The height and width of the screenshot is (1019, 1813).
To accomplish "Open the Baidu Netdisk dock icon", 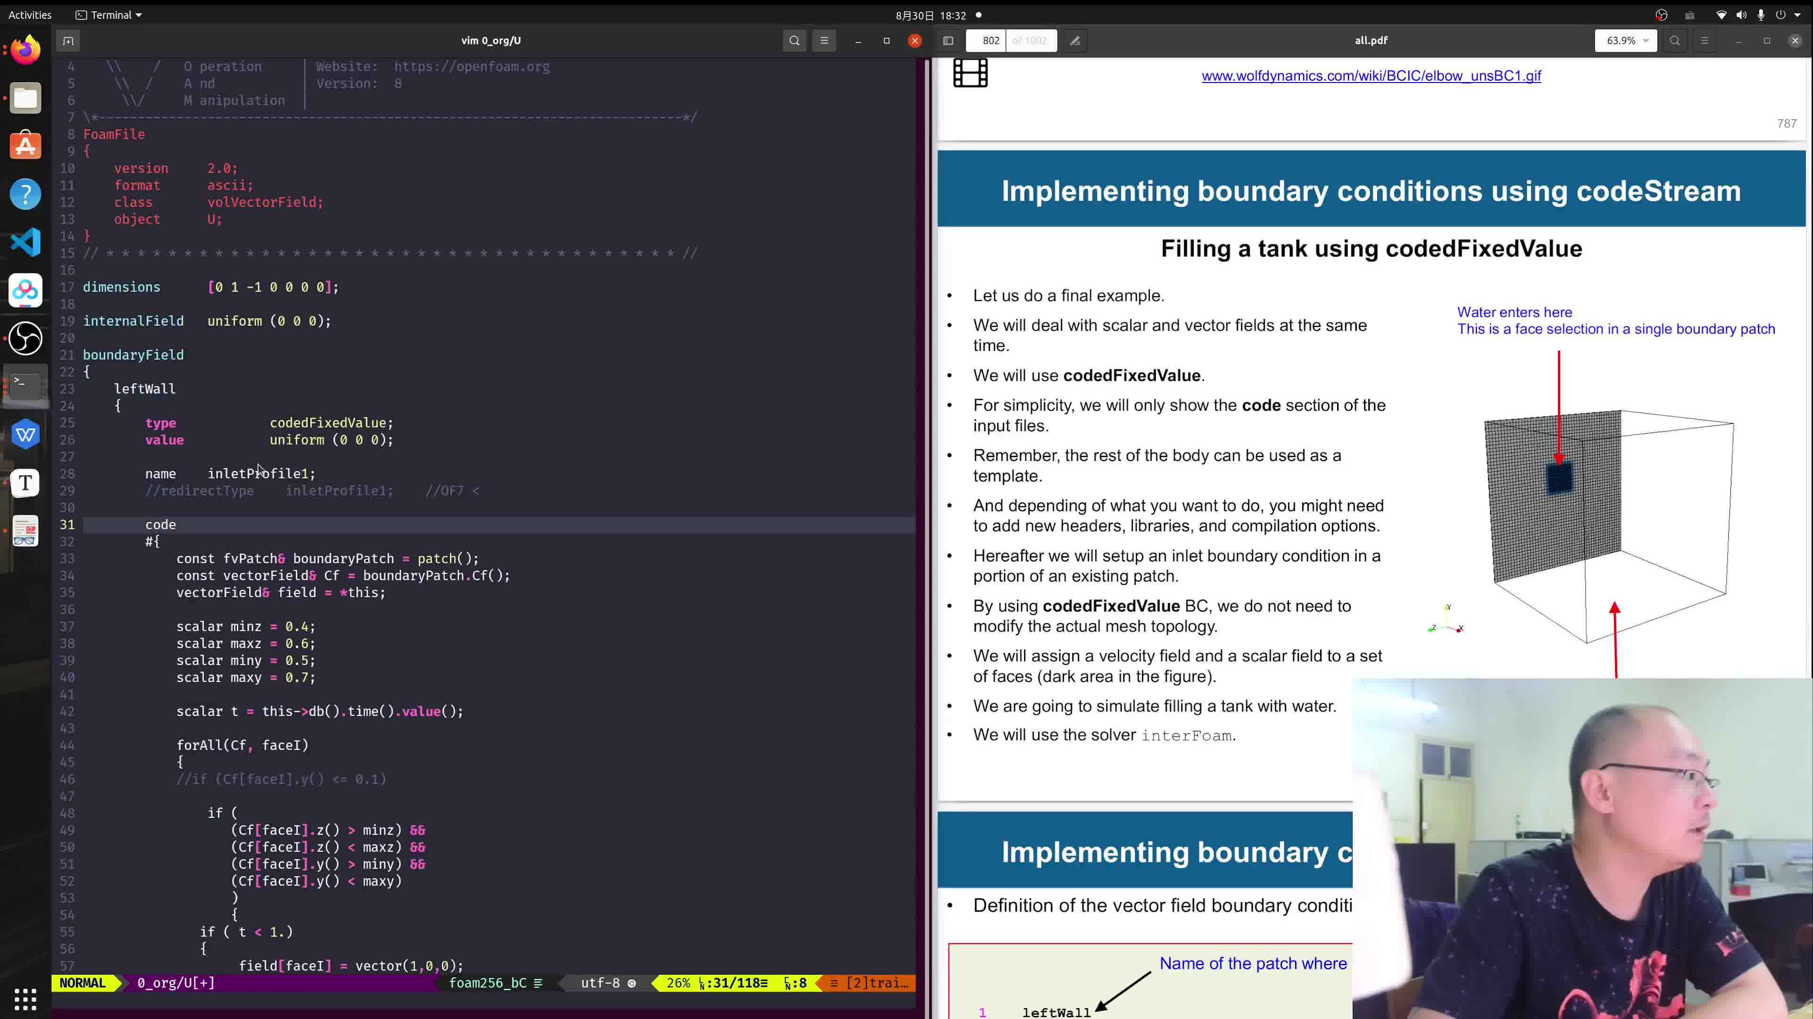I will coord(25,291).
